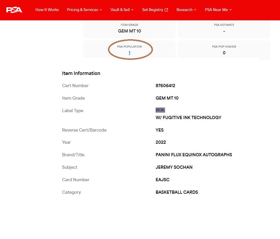
Task: Click the cert number 87606412
Action: 165,86
